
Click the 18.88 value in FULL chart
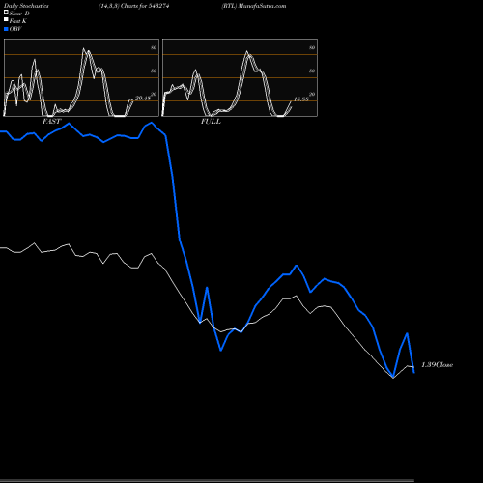301,99
